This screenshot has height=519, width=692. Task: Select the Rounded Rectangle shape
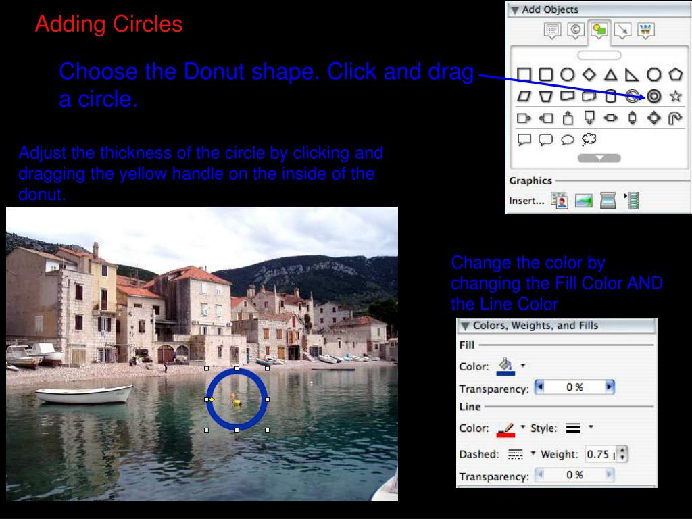pyautogui.click(x=545, y=74)
